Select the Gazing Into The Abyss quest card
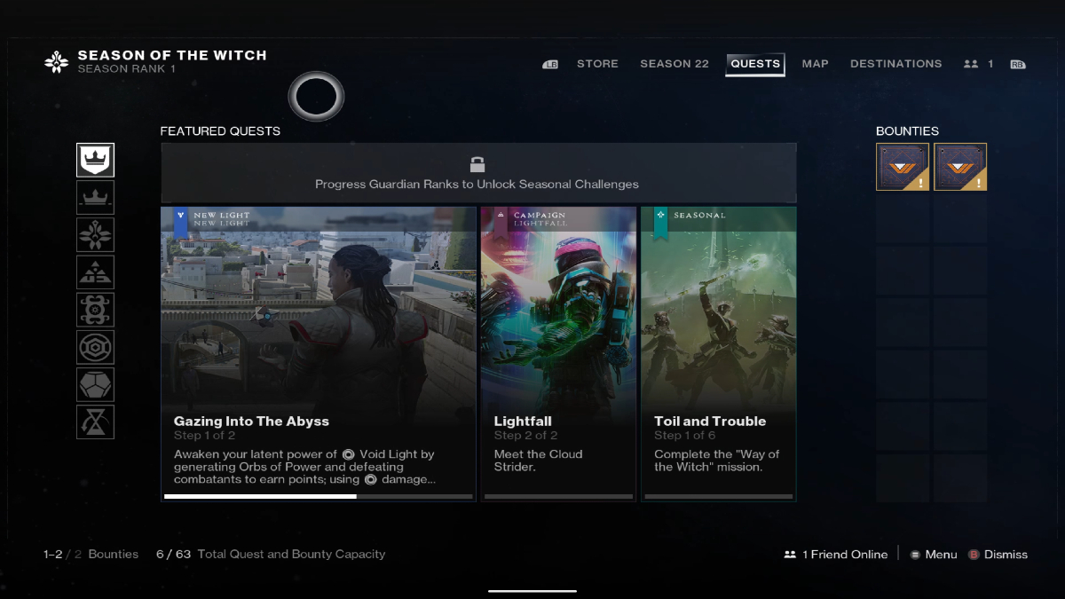 pos(318,352)
